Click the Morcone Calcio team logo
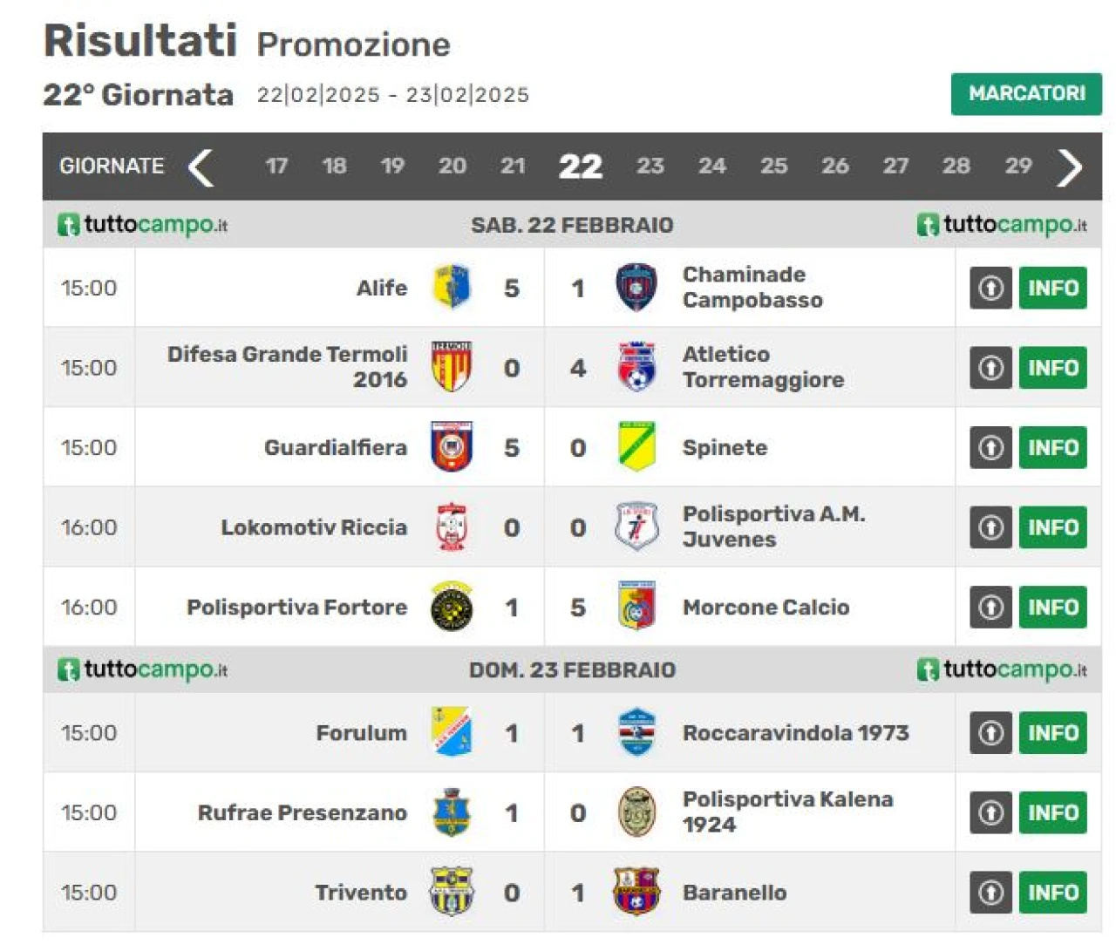The width and height of the screenshot is (1116, 951). (636, 607)
